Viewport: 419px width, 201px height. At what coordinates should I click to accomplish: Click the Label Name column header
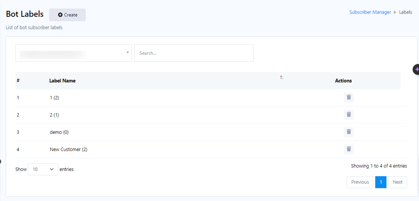[x=63, y=81]
